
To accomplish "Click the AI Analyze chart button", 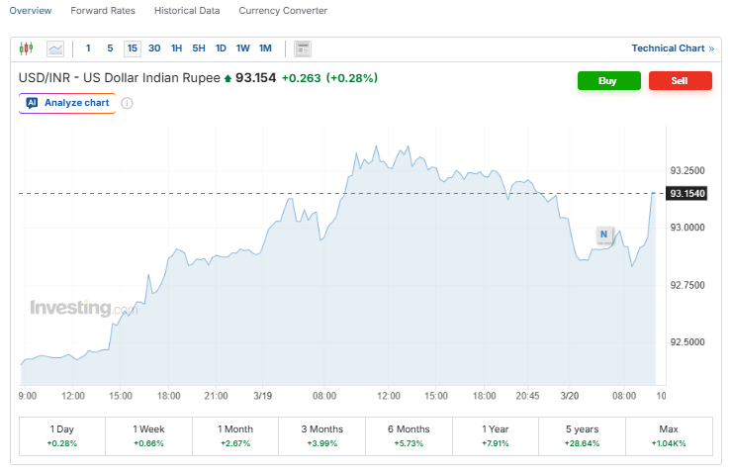I will [67, 103].
